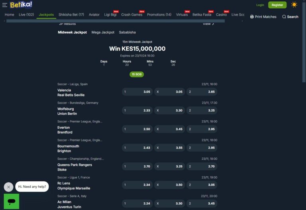
Task: Click the Juventus Turin team name
Action: coord(69,207)
